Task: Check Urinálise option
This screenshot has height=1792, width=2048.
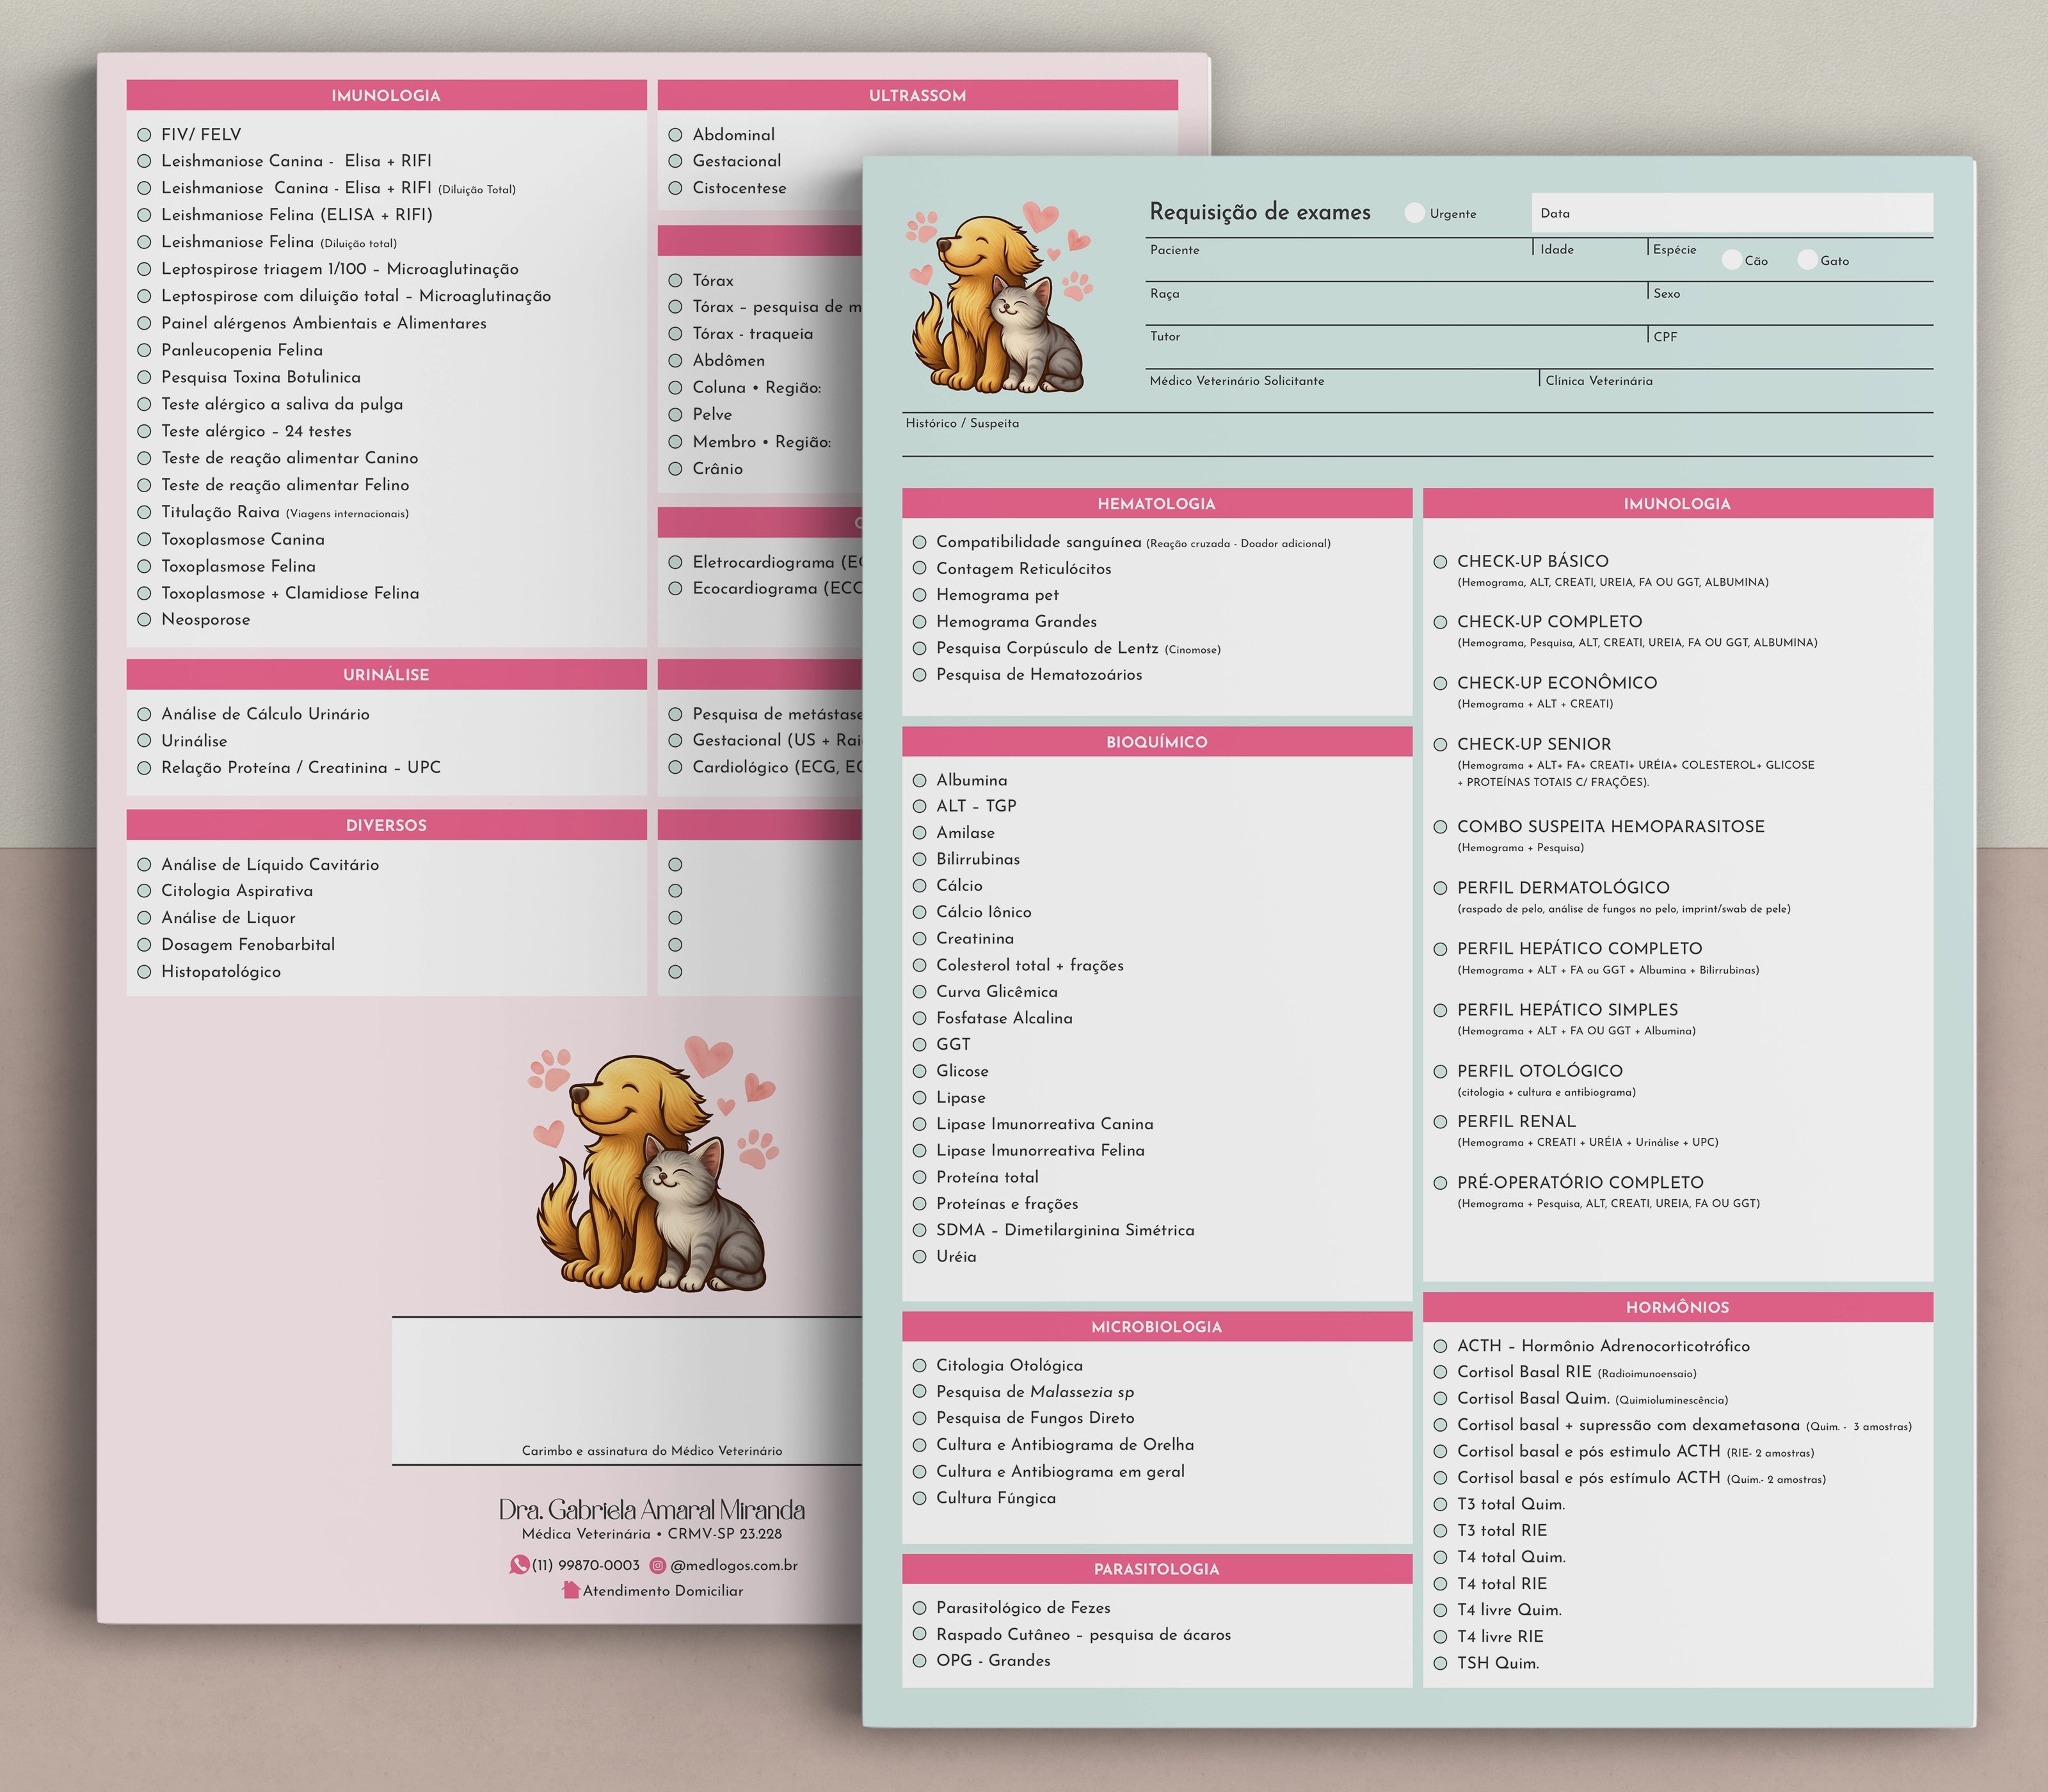Action: click(x=144, y=741)
